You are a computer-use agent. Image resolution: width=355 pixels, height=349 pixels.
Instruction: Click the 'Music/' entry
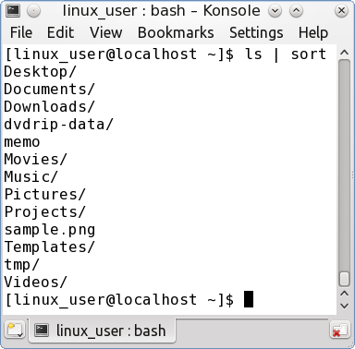point(31,177)
